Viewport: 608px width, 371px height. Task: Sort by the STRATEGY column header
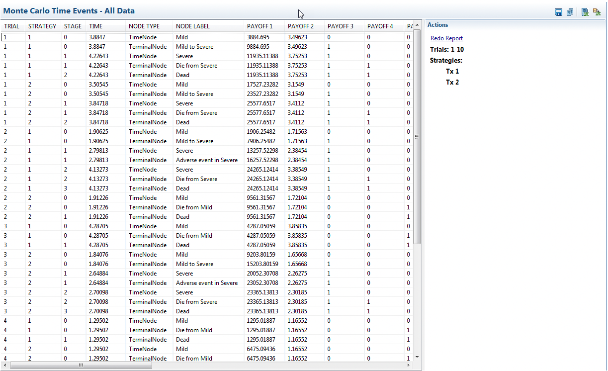click(x=43, y=26)
